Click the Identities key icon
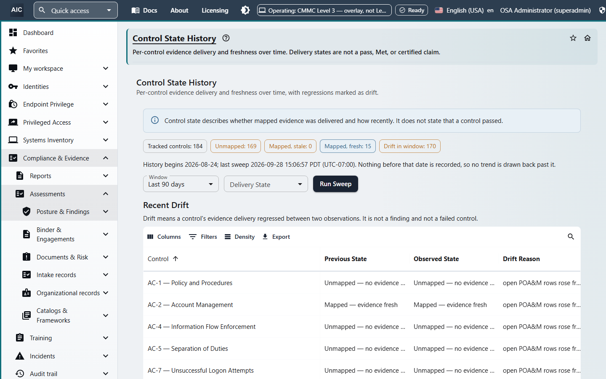 click(x=13, y=87)
